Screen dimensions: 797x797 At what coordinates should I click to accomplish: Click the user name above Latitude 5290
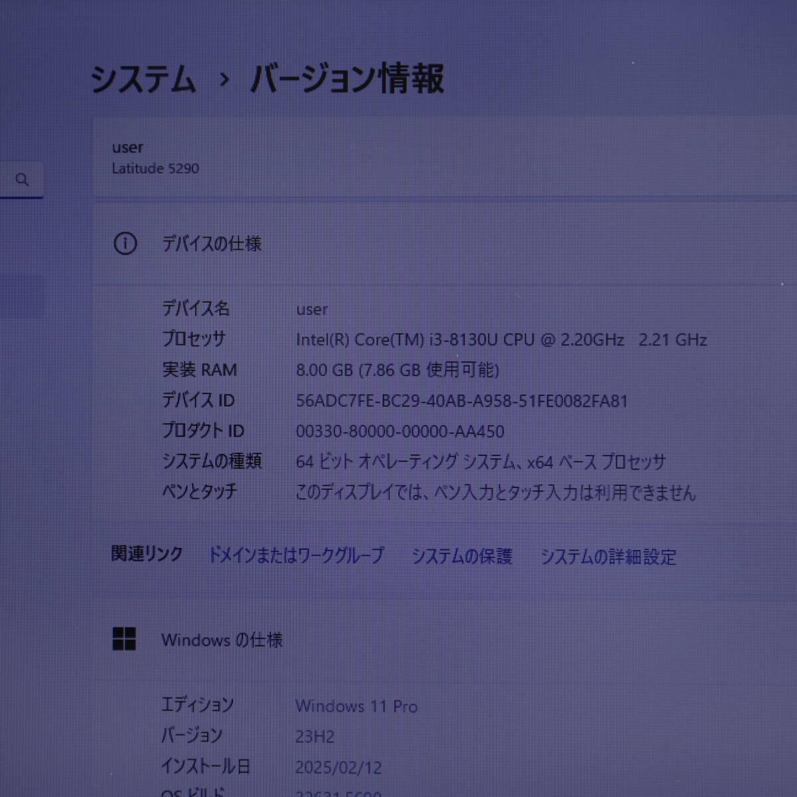click(128, 147)
